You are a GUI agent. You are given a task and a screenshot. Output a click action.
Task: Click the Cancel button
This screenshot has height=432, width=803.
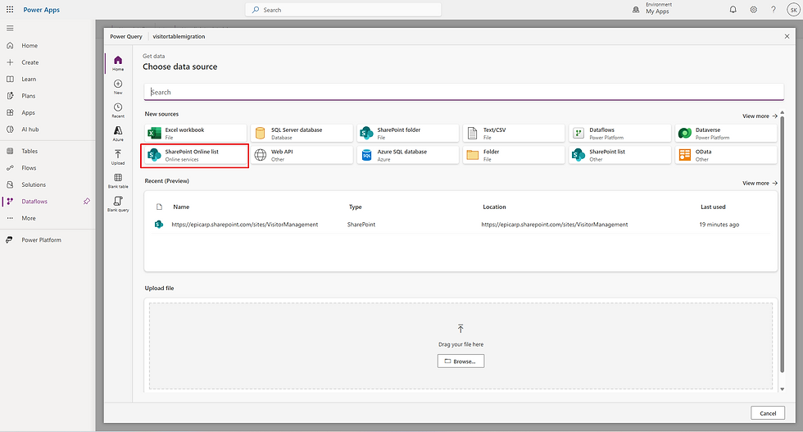pyautogui.click(x=768, y=413)
